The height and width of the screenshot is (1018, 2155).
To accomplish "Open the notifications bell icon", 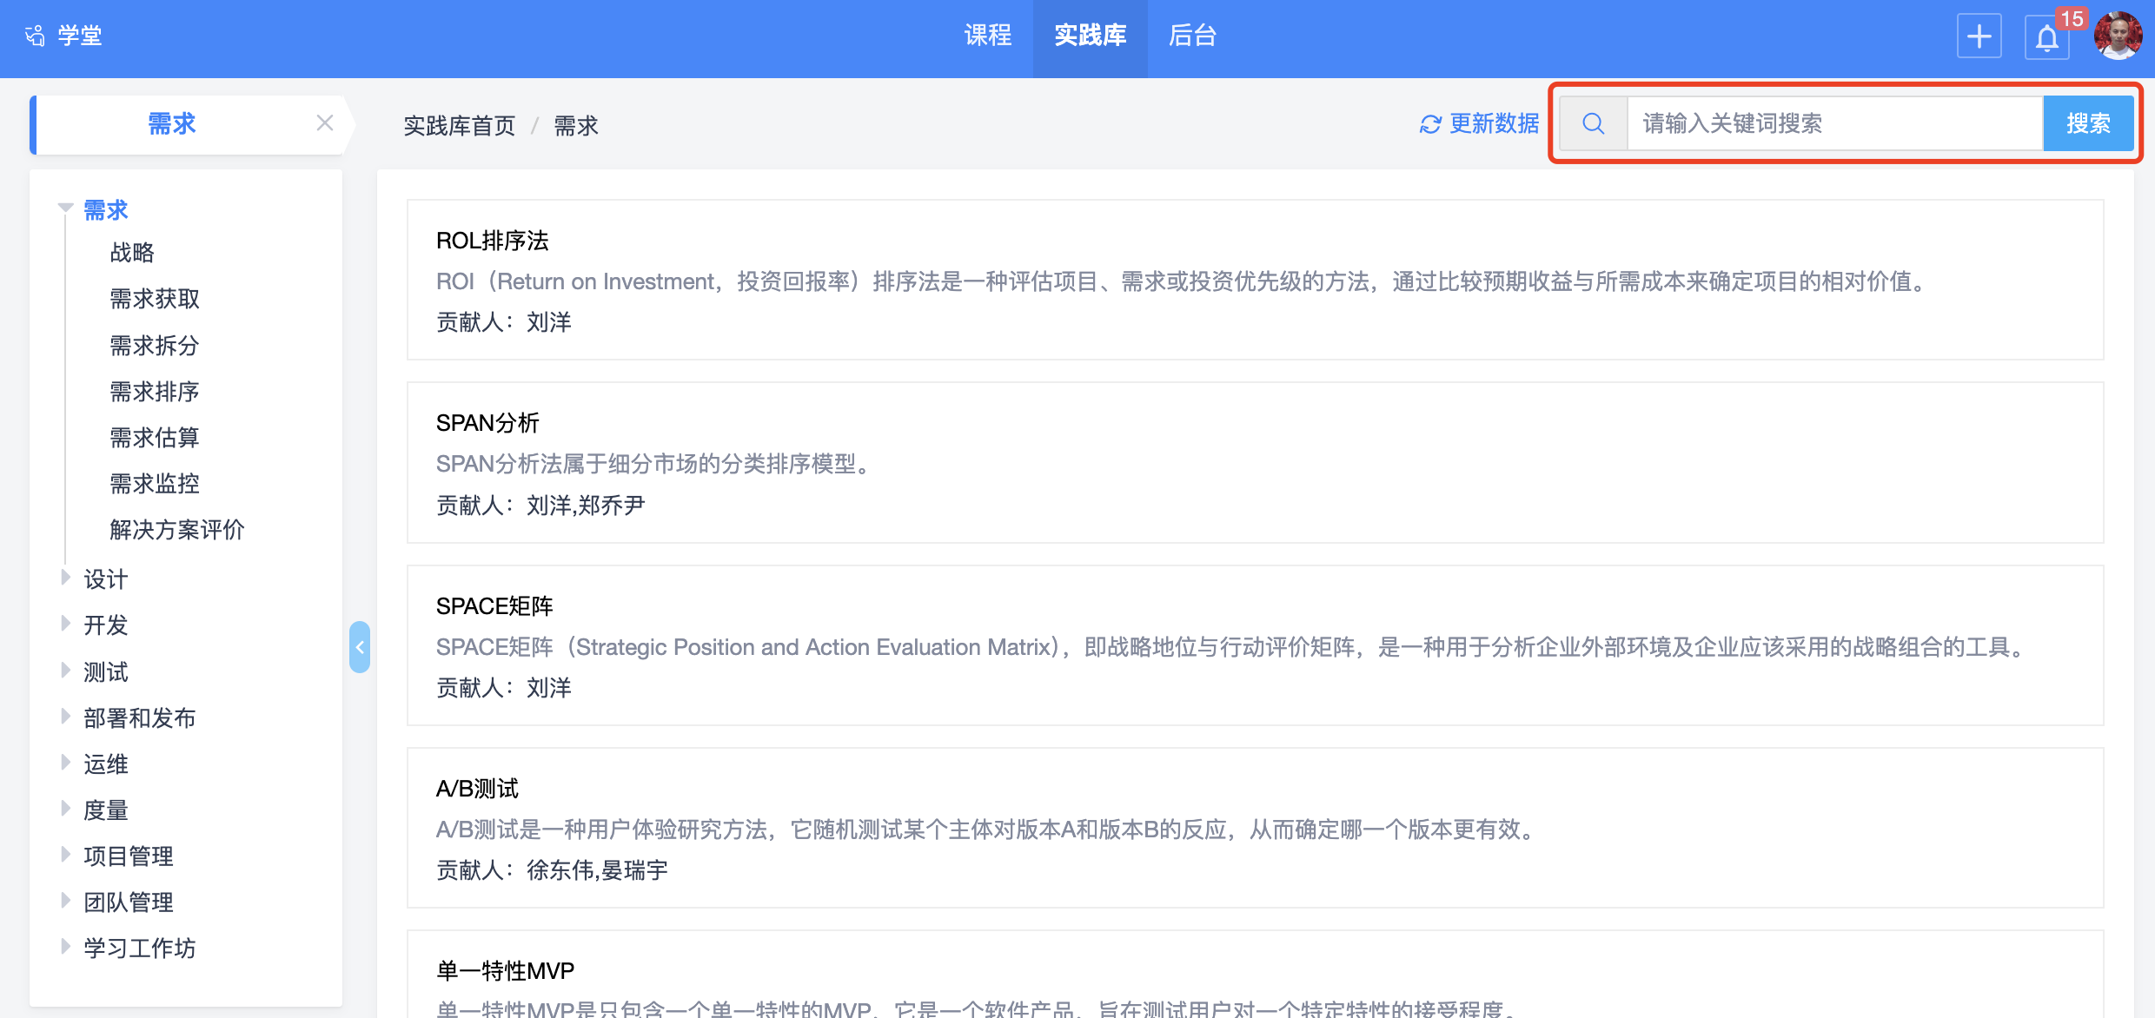I will click(x=2046, y=38).
